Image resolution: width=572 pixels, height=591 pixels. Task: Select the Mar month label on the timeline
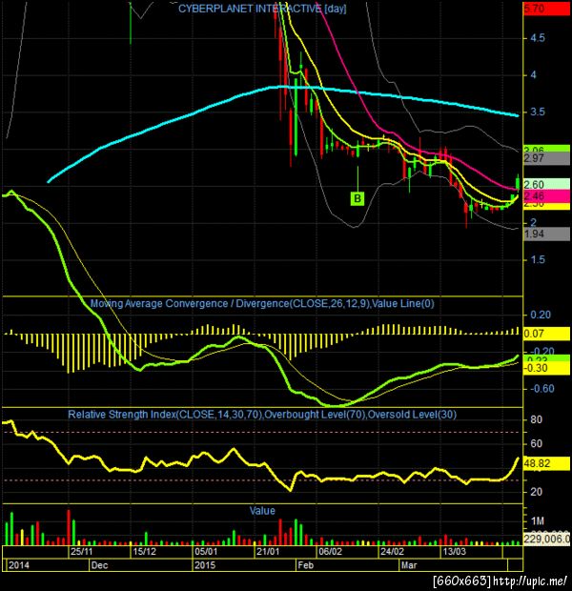coord(409,565)
